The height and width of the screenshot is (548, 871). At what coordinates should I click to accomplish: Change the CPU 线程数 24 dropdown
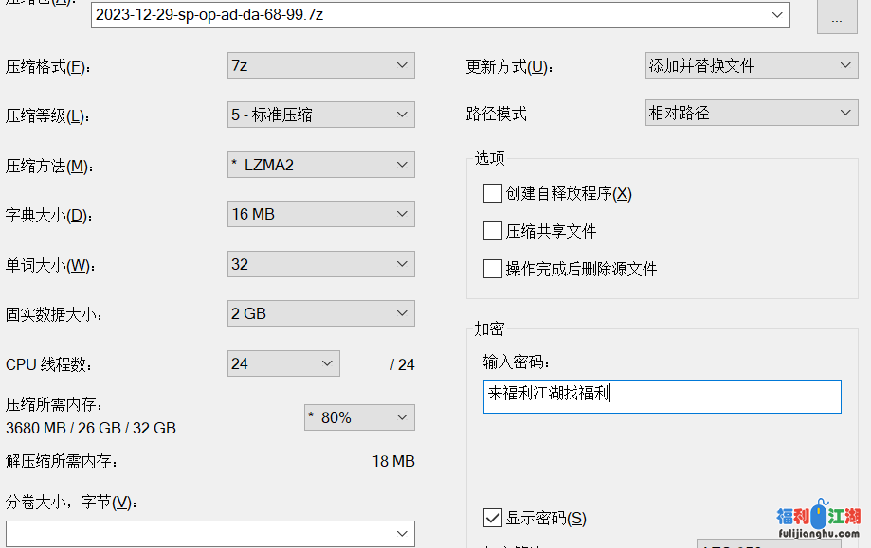coord(282,363)
